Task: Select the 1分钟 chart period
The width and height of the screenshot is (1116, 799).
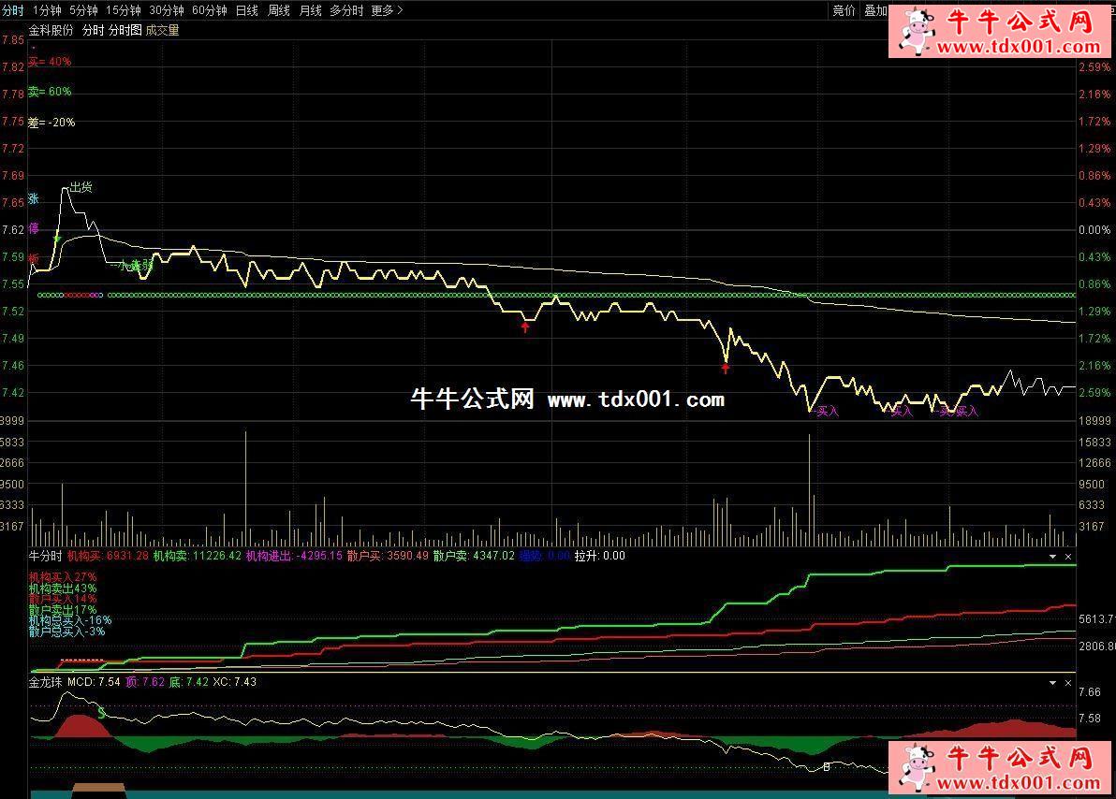Action: tap(47, 10)
